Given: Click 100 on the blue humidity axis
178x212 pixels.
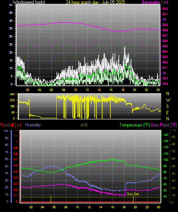Looking at the screenshot, I should (6, 131).
